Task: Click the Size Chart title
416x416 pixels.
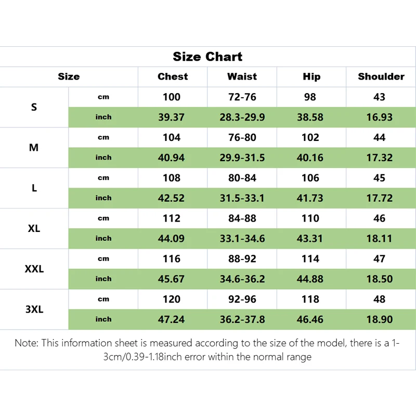Action: pyautogui.click(x=207, y=57)
